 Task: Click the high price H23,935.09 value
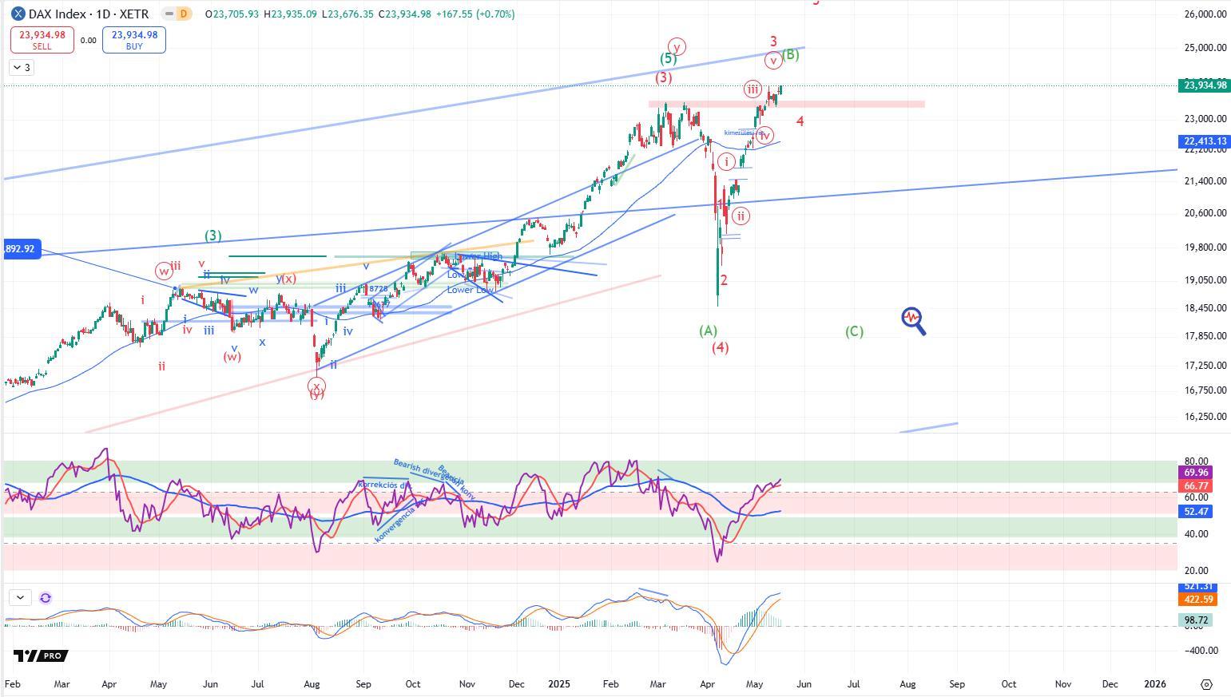point(289,14)
